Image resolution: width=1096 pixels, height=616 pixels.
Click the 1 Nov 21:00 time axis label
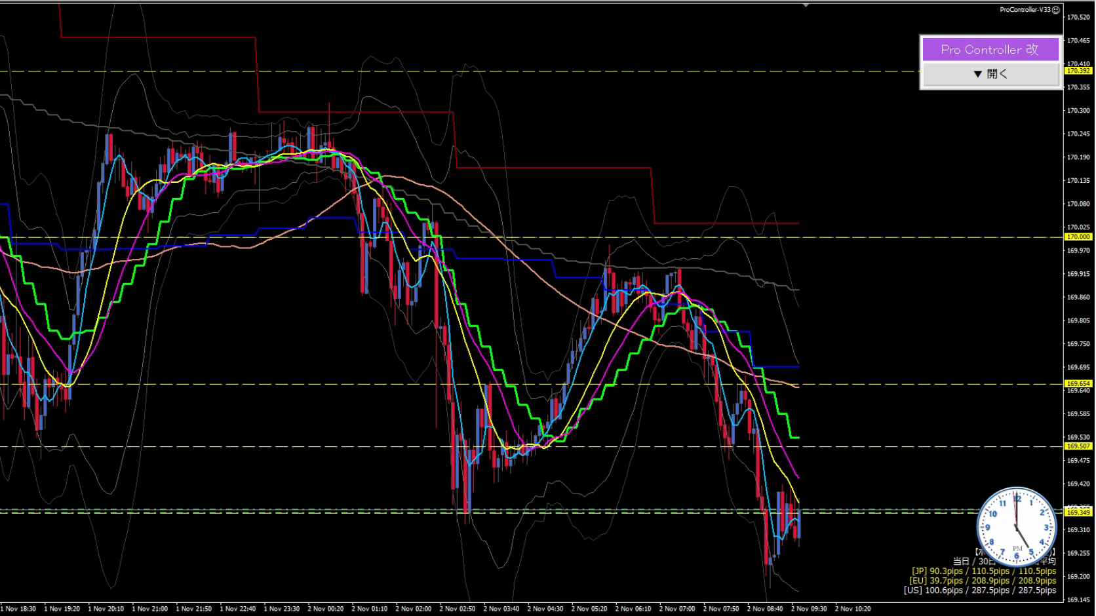150,609
